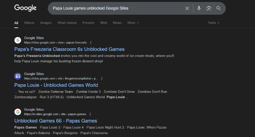The width and height of the screenshot is (255, 137).
Task: Click the magnifying glass search button
Action: 218,8
